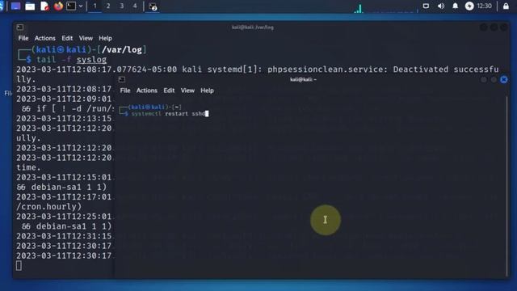Open Edit menu in front terminal
This screenshot has width=517, height=291.
click(x=169, y=91)
